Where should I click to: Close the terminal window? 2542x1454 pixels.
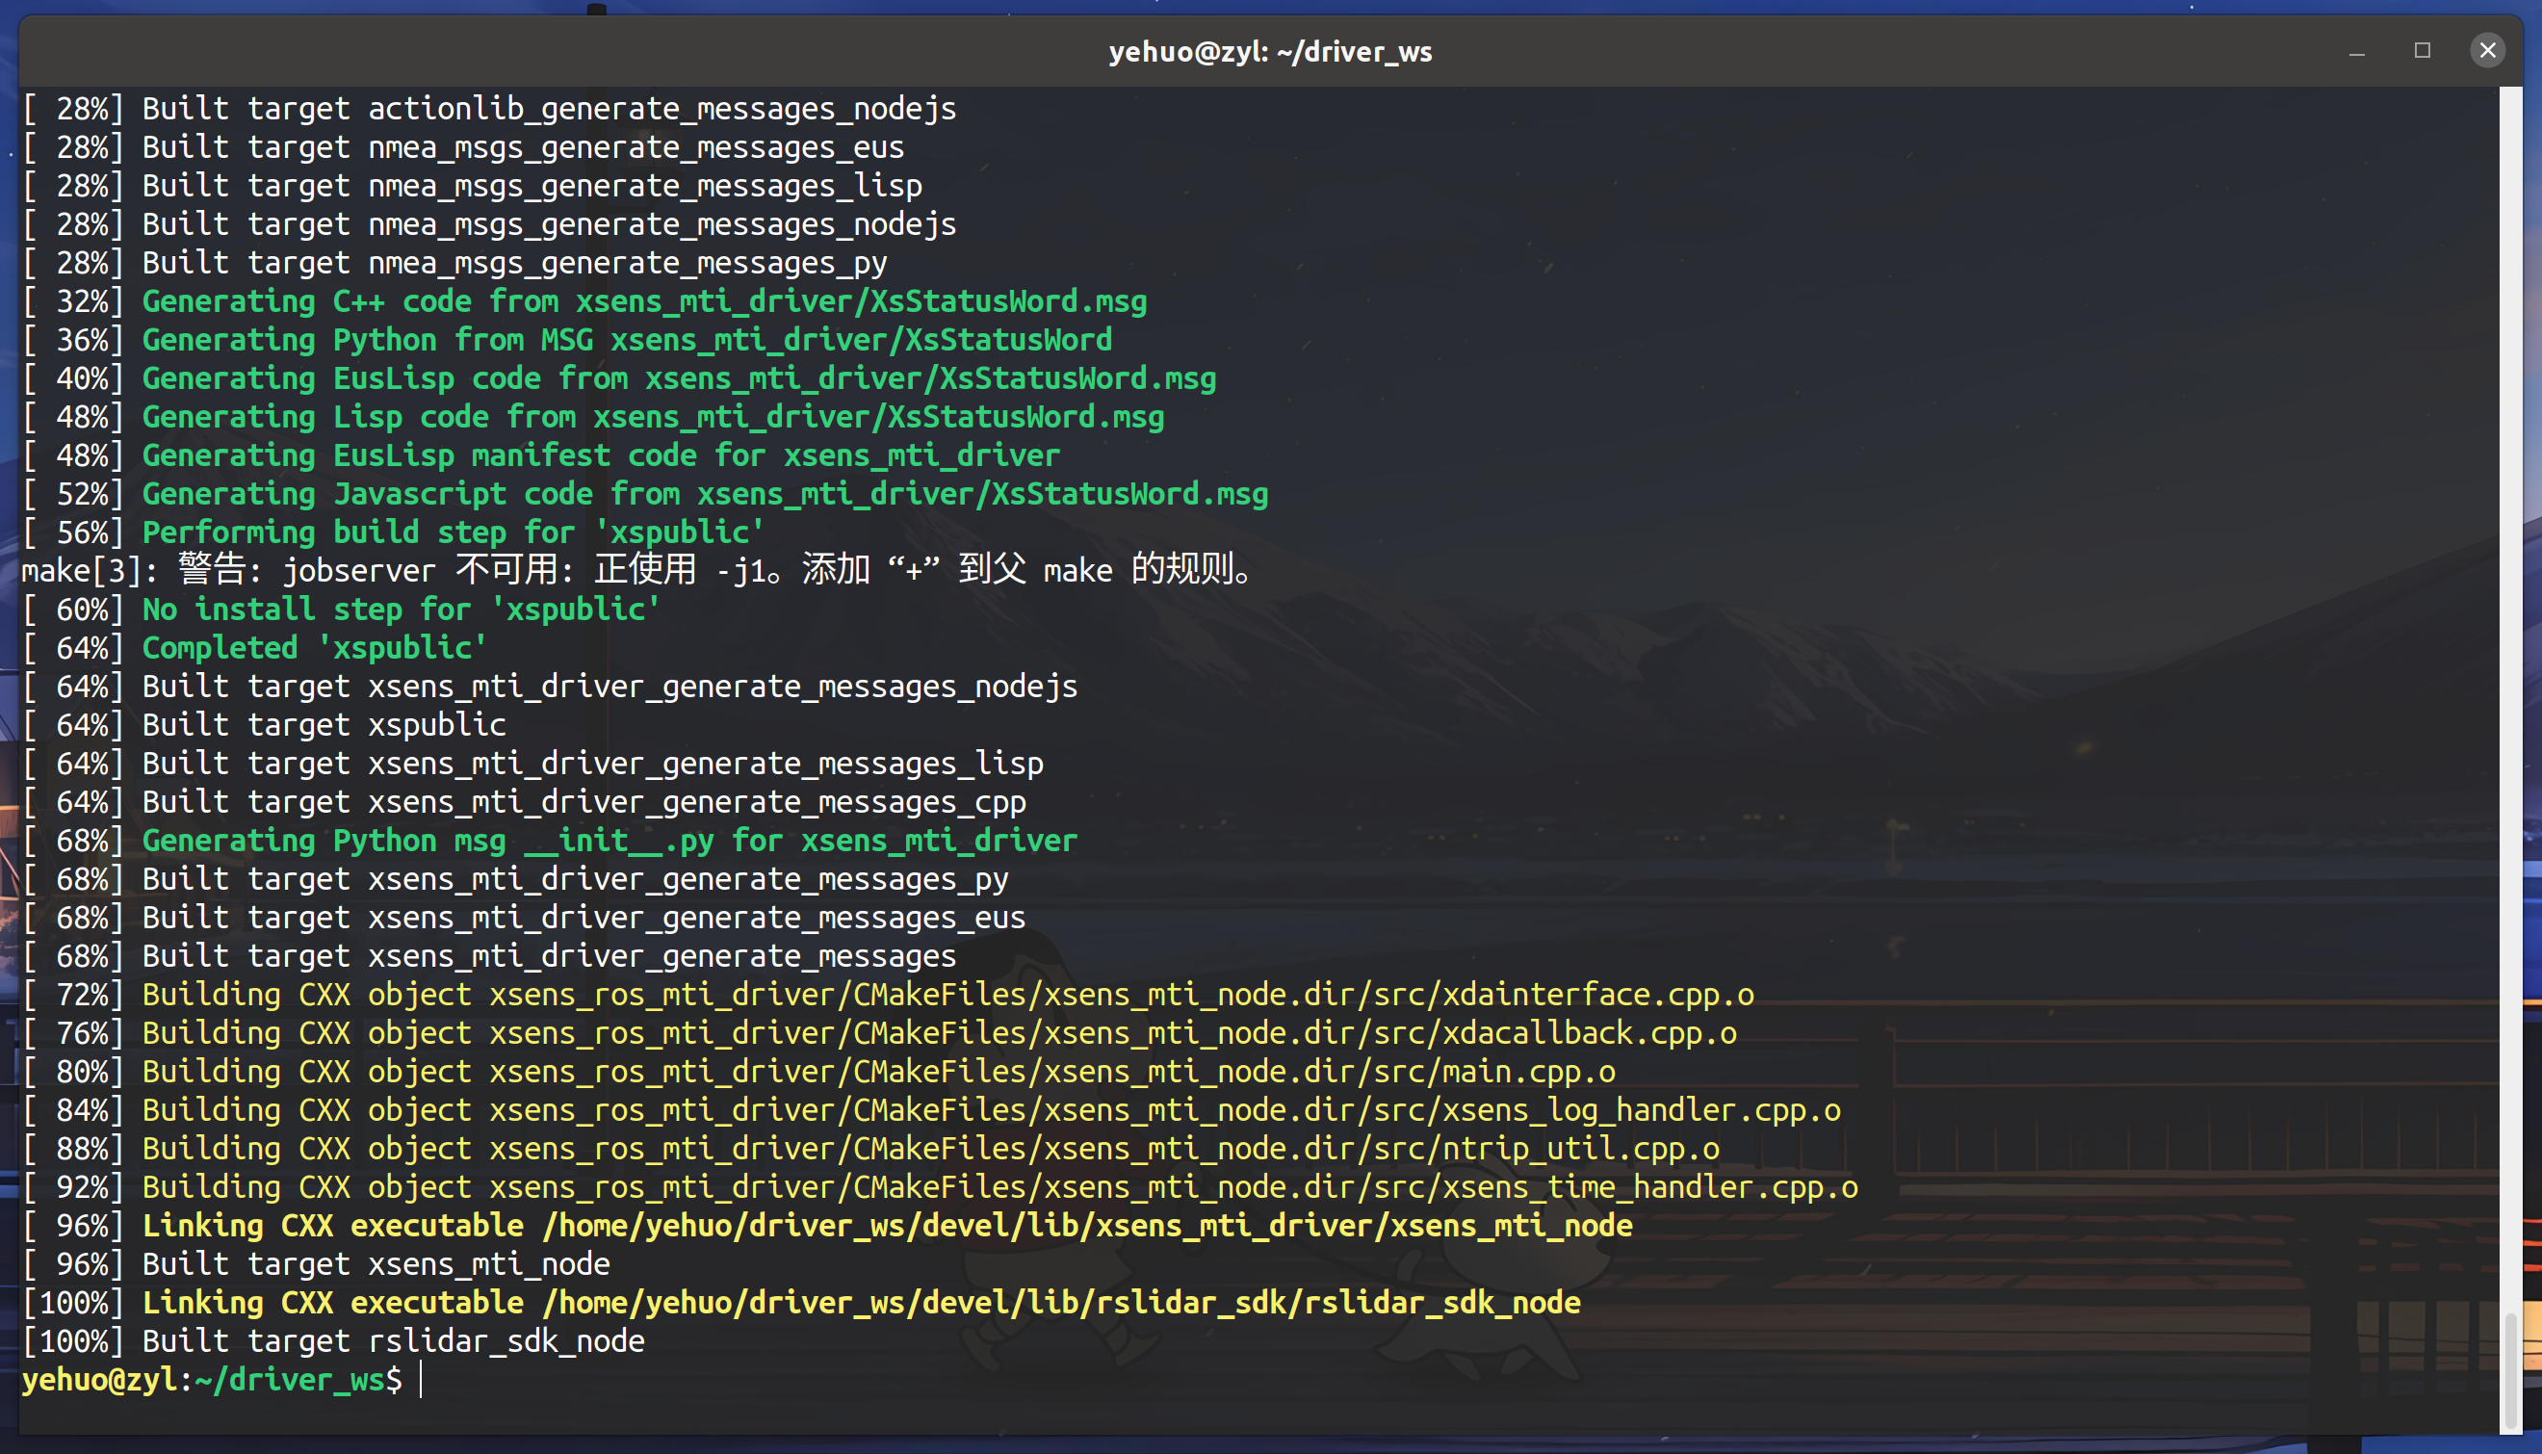[2487, 50]
